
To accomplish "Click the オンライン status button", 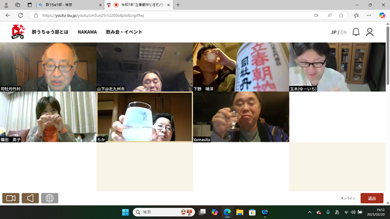I will [348, 198].
